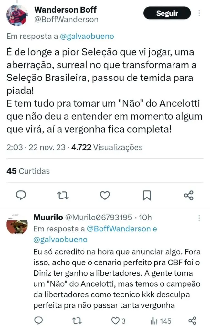
Task: View Muurilo's avatar with sombrero dog
Action: [x=17, y=224]
